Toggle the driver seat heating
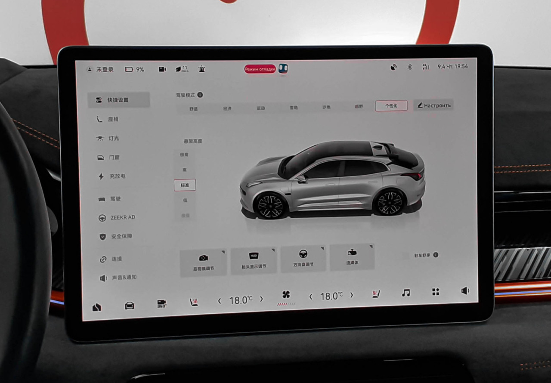 pos(194,303)
